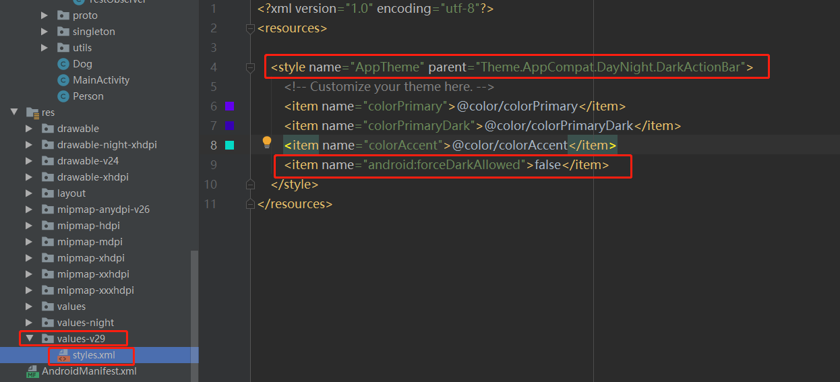The image size is (840, 382).
Task: Open the colorAccent teal color swatch
Action: click(x=229, y=145)
